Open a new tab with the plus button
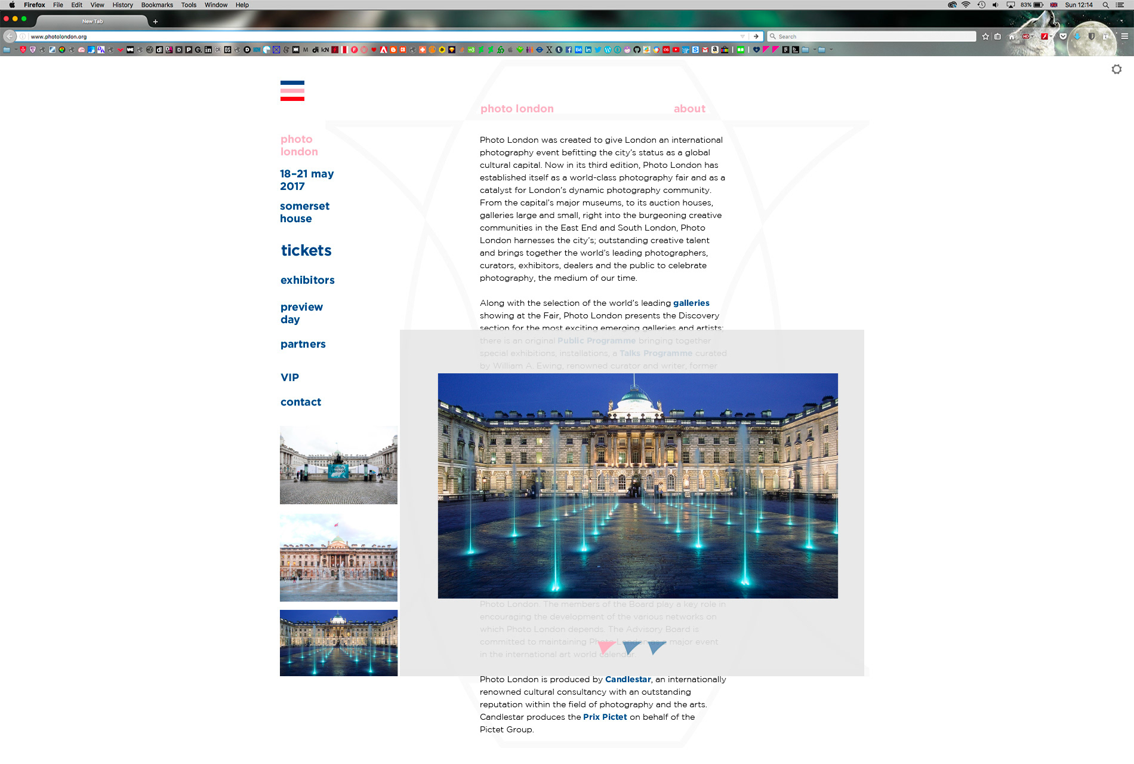 tap(155, 22)
